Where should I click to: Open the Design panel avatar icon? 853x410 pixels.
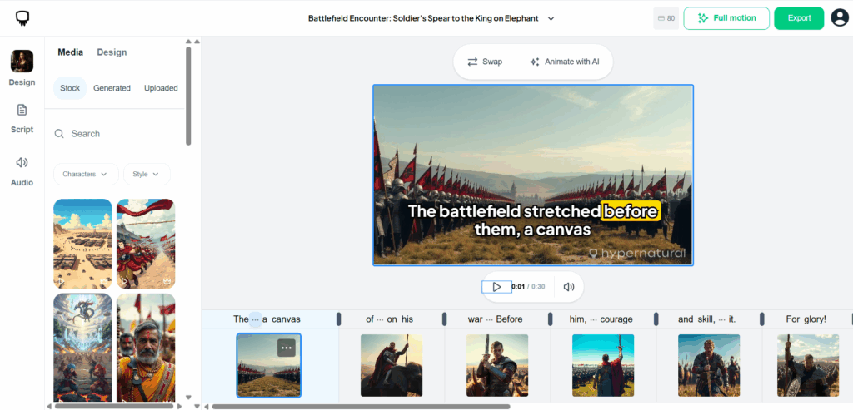click(x=22, y=62)
